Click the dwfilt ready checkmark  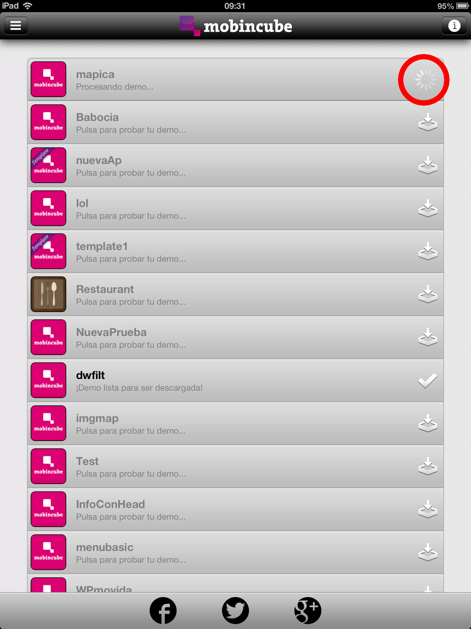tap(427, 381)
